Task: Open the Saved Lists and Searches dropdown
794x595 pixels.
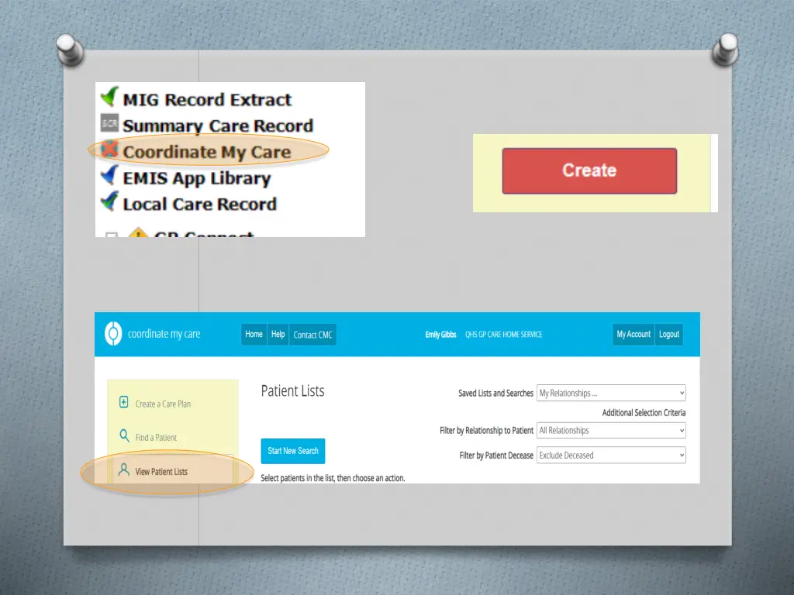Action: click(611, 393)
